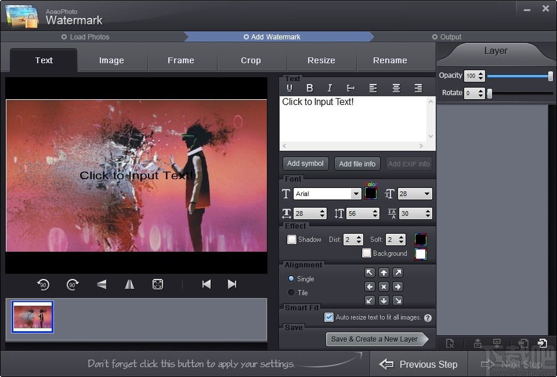Open the font size 28 dropdown
The image size is (557, 377).
427,194
